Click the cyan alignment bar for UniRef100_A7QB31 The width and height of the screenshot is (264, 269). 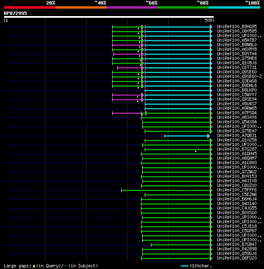(x=186, y=136)
